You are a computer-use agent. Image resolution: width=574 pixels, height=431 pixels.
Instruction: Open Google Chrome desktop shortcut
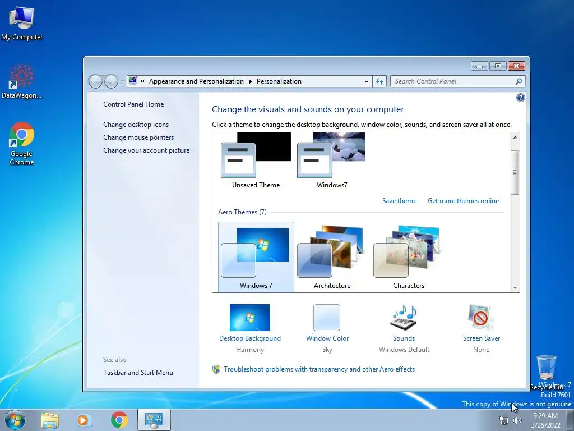coord(22,144)
